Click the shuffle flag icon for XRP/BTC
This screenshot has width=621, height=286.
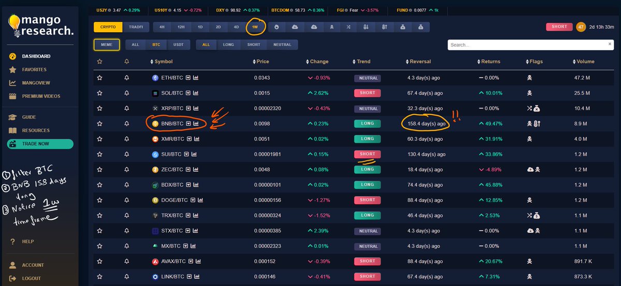pyautogui.click(x=529, y=109)
